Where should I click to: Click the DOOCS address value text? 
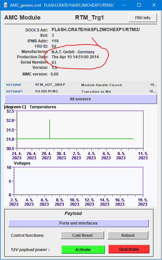[96, 30]
